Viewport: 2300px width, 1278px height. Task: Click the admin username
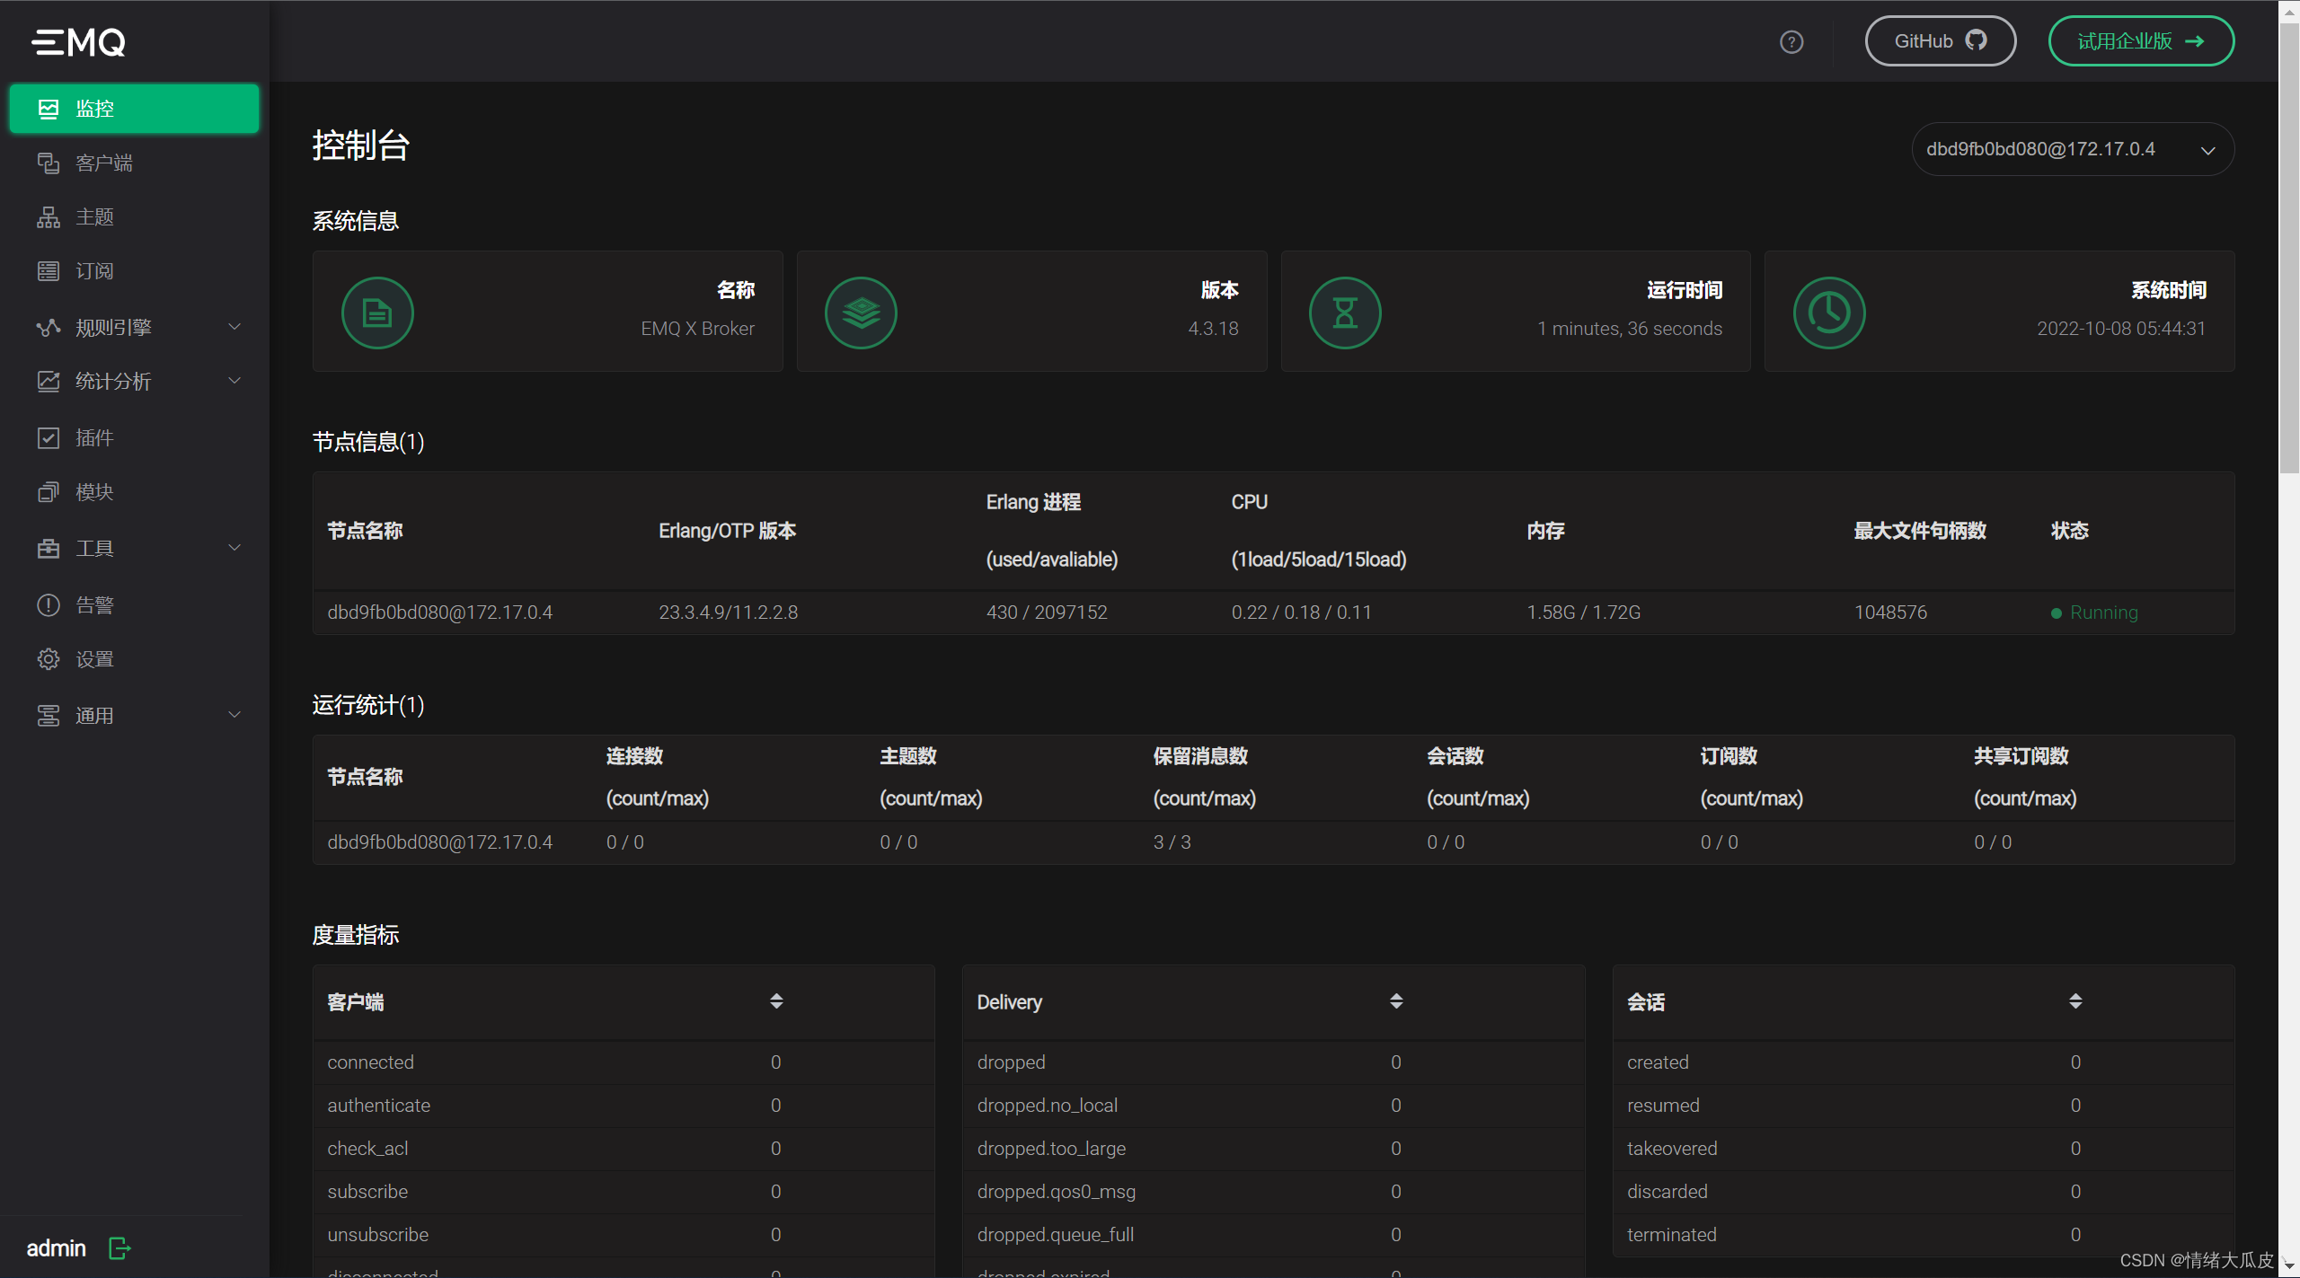click(x=57, y=1248)
